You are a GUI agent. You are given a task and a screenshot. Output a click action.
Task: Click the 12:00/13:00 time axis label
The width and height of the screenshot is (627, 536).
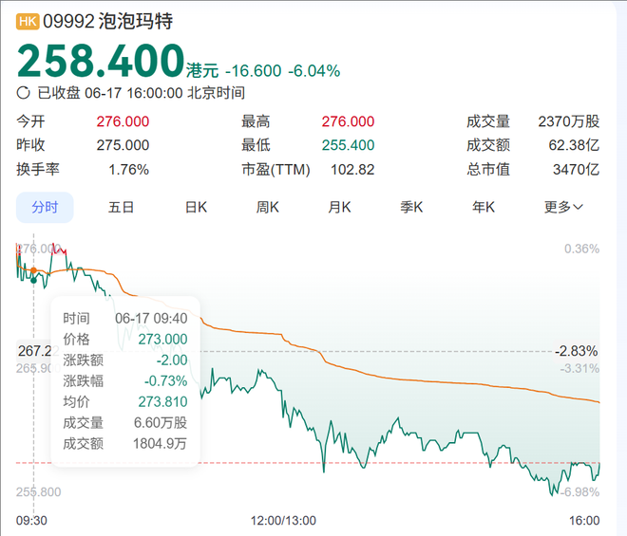pyautogui.click(x=283, y=521)
